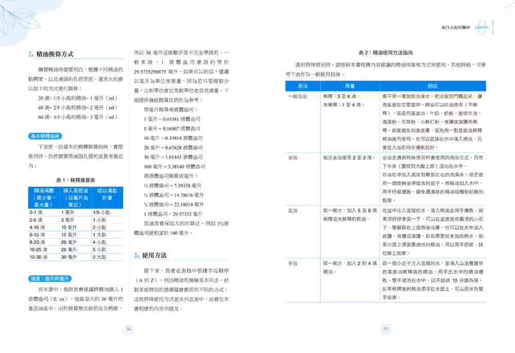Click the 12-30 滴 table row
Viewport: 515px width, 353px height.
pos(76,257)
